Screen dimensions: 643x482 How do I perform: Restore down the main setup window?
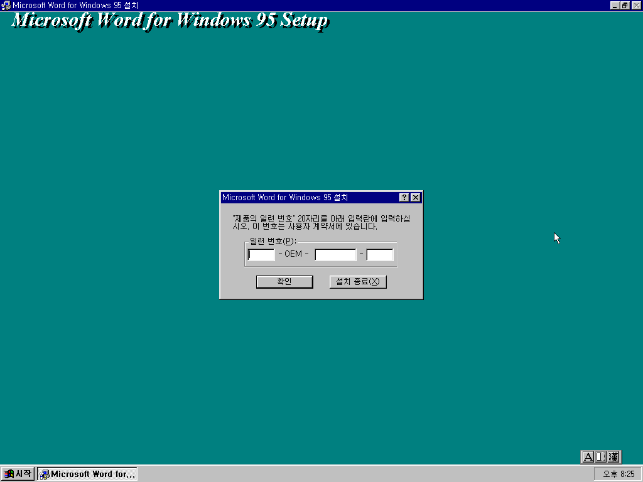(x=625, y=5)
